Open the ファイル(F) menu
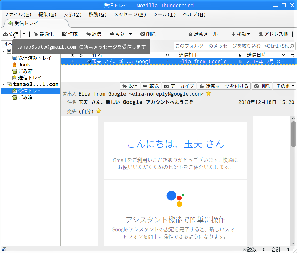 [x=18, y=15]
